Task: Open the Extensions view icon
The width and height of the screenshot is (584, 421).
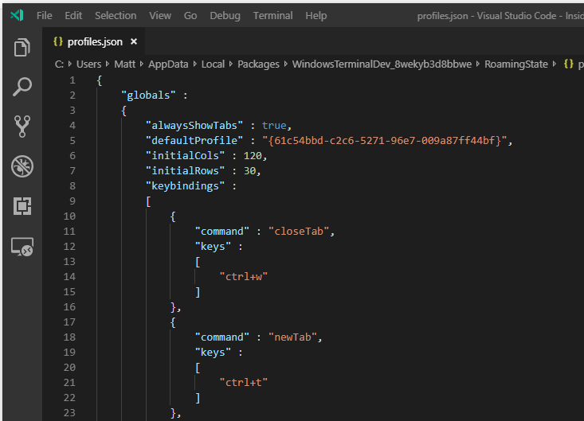Action: point(22,206)
